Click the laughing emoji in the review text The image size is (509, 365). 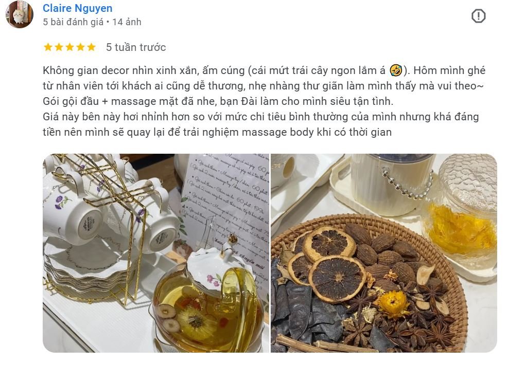pyautogui.click(x=396, y=70)
